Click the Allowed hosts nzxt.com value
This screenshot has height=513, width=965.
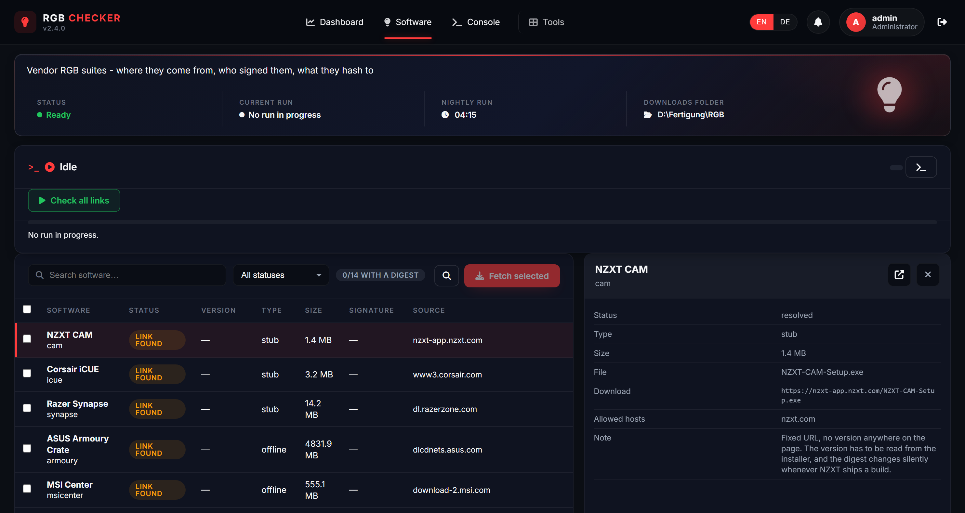point(798,419)
